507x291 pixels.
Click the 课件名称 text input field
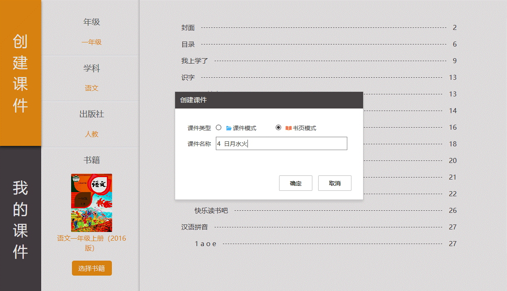click(x=281, y=144)
